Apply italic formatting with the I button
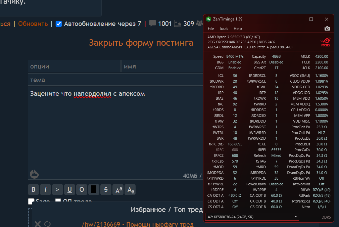 (45, 190)
